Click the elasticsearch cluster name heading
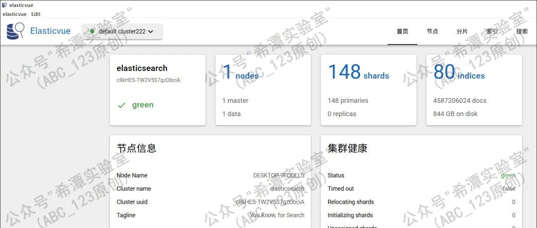Image resolution: width=537 pixels, height=228 pixels. tap(142, 68)
